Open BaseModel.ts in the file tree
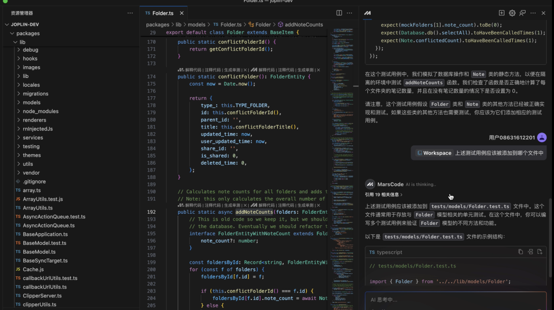This screenshot has width=554, height=310. pyautogui.click(x=38, y=252)
